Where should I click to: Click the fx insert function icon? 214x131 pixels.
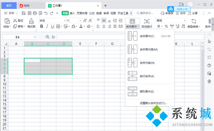[53, 37]
